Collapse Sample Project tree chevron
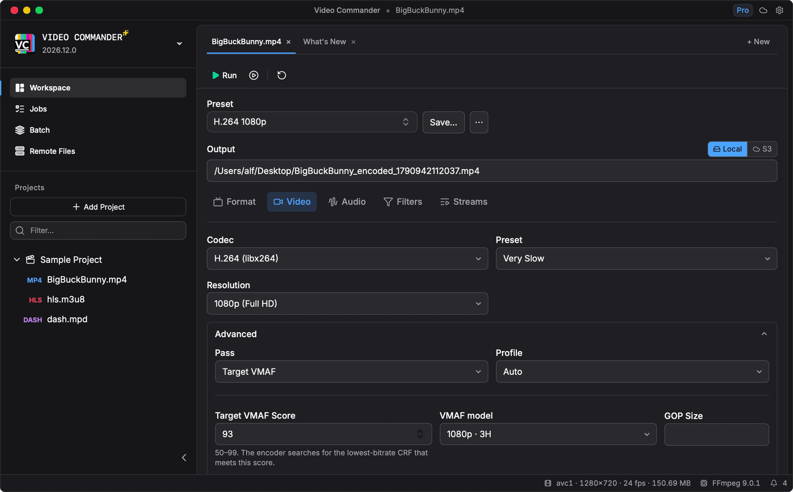The image size is (793, 492). pyautogui.click(x=17, y=260)
